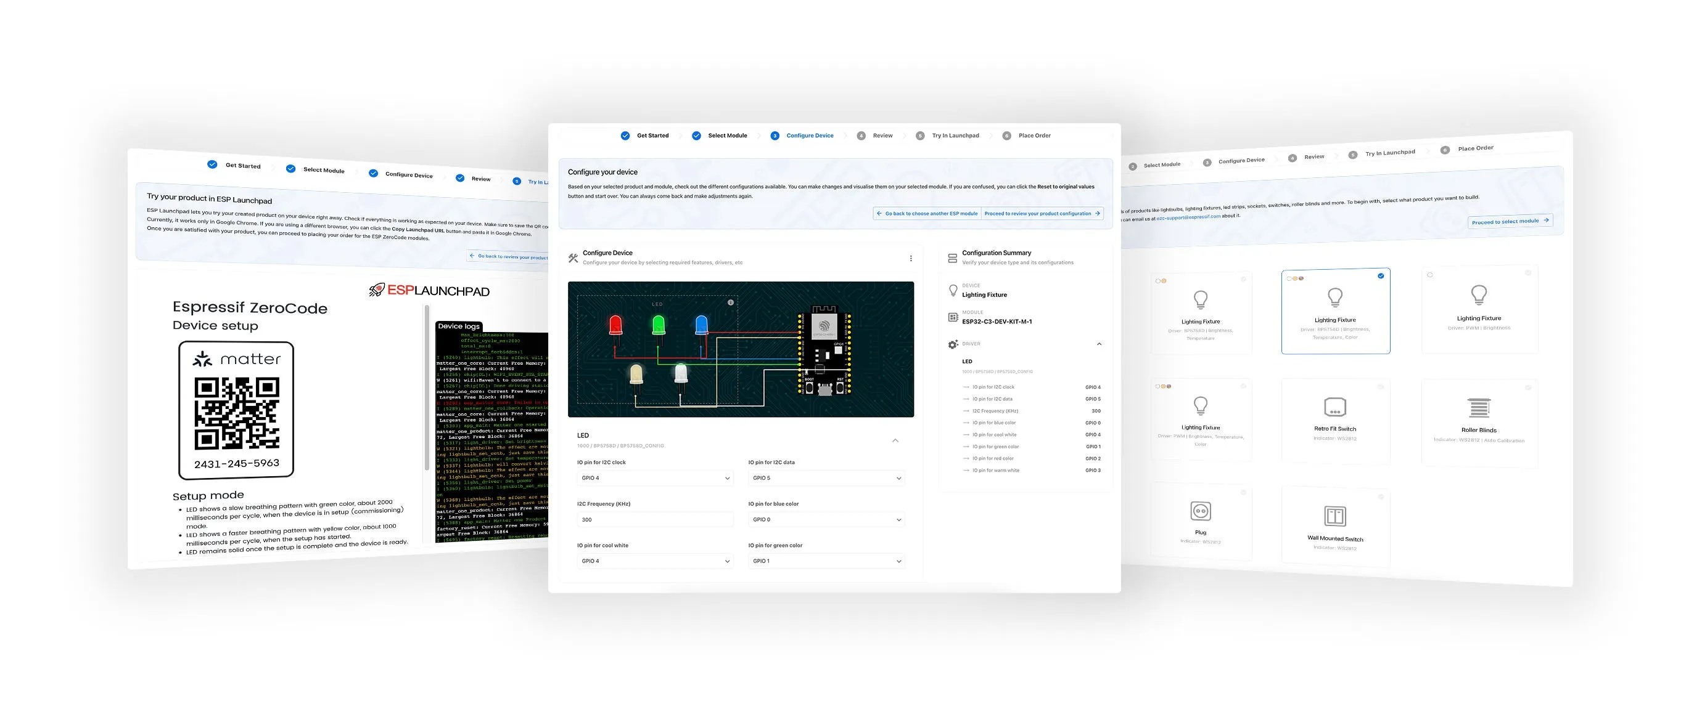Select the Plug product icon
Viewport: 1702px width, 709px height.
[x=1201, y=511]
